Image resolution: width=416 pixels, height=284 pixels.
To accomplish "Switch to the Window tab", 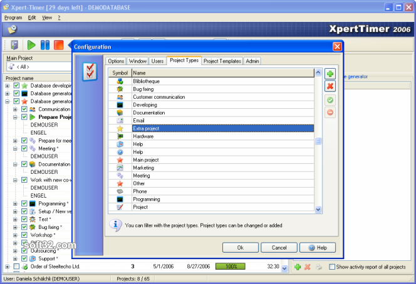I will point(138,61).
